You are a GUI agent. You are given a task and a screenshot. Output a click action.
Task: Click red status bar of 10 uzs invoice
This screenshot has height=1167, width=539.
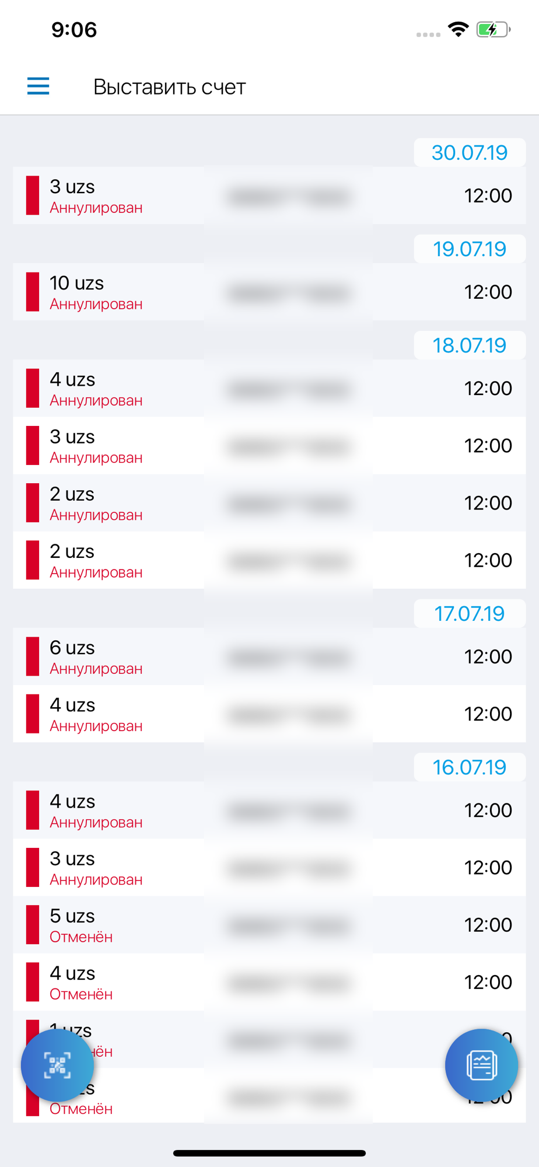pyautogui.click(x=33, y=292)
